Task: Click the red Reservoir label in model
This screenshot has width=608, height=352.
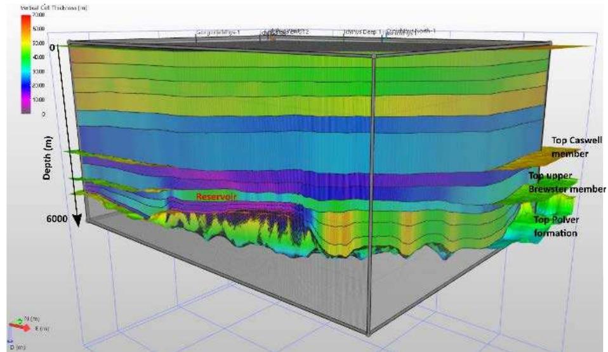Action: click(x=216, y=197)
